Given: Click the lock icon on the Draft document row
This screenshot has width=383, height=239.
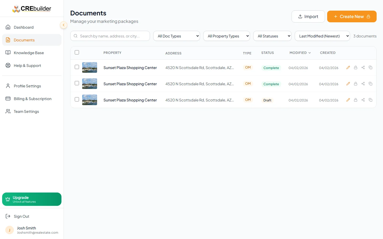Looking at the screenshot, I should (x=355, y=100).
